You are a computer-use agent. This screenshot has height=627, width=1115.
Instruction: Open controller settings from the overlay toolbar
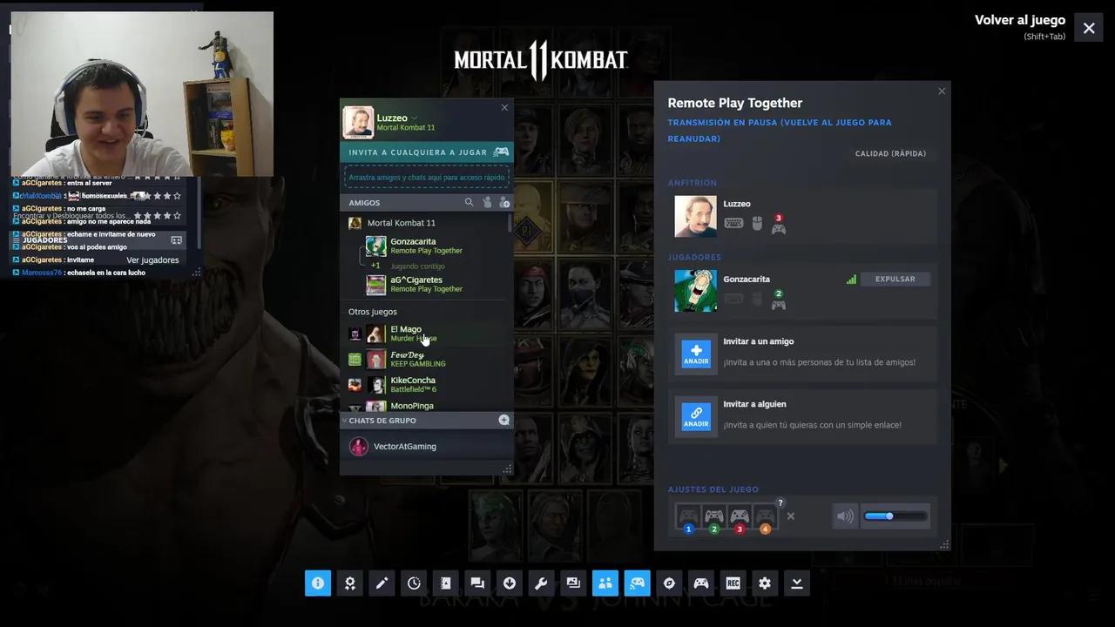[x=701, y=583]
